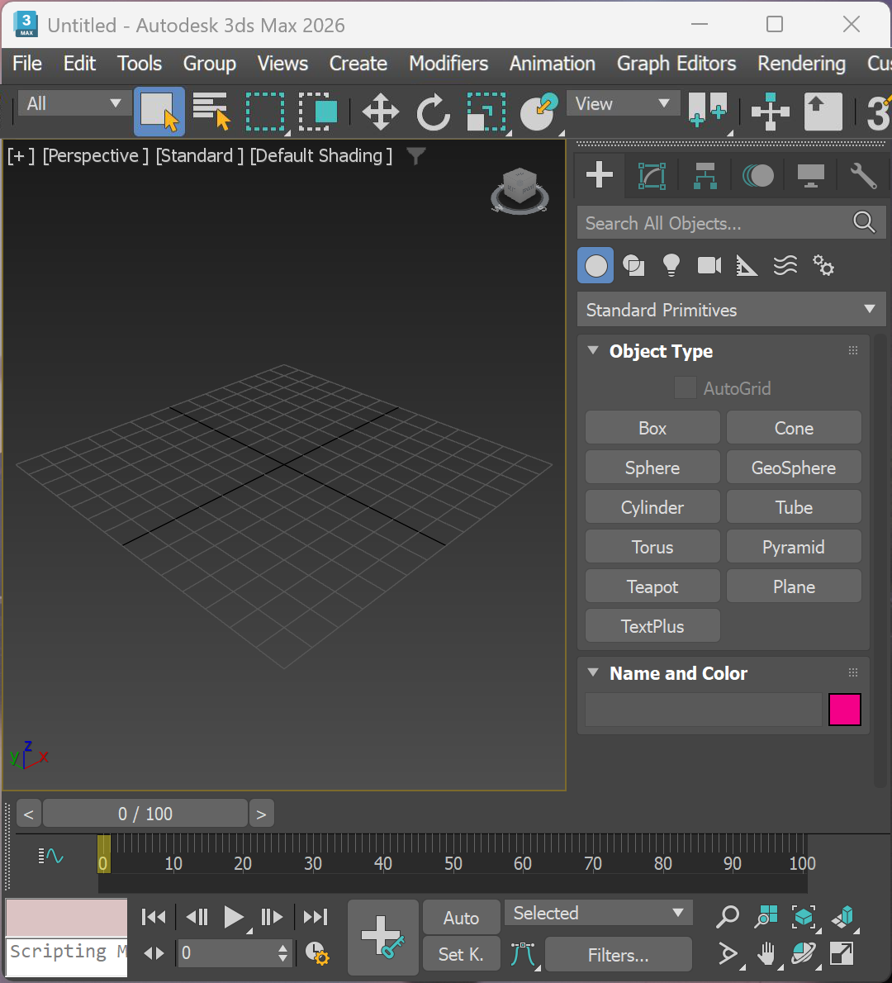Enable the AutoGrid checkbox

[685, 388]
